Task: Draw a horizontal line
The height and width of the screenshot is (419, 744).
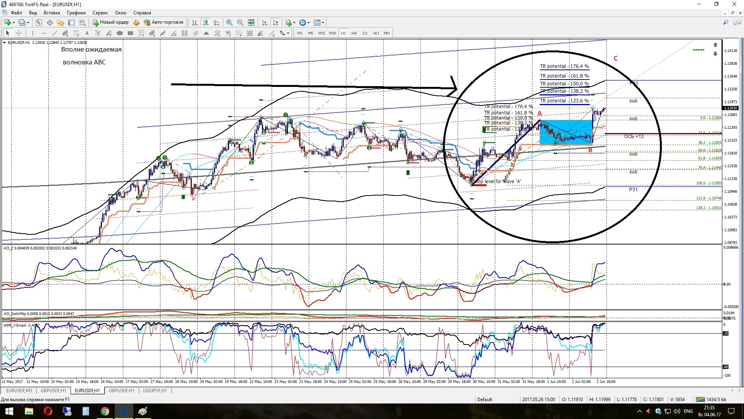Action: coord(44,33)
